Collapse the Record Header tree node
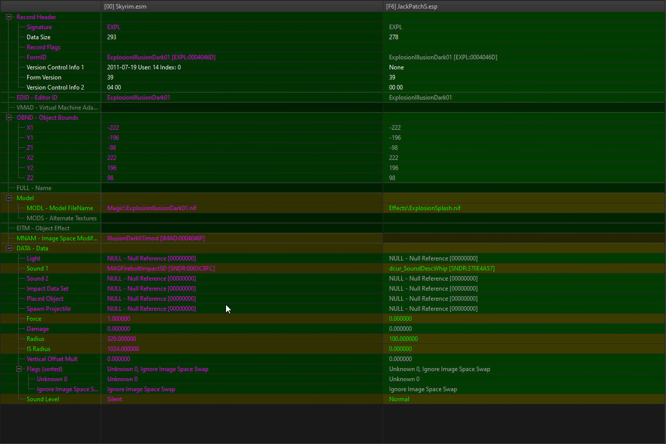Image resolution: width=666 pixels, height=444 pixels. click(9, 17)
